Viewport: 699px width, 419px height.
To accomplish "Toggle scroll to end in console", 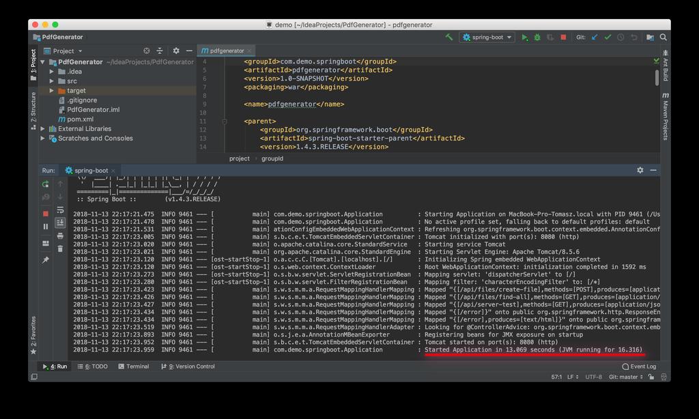I will (60, 222).
